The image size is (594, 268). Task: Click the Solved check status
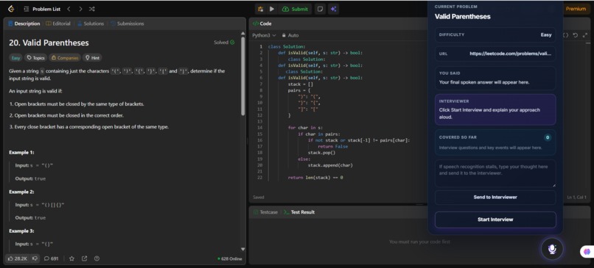(x=224, y=43)
